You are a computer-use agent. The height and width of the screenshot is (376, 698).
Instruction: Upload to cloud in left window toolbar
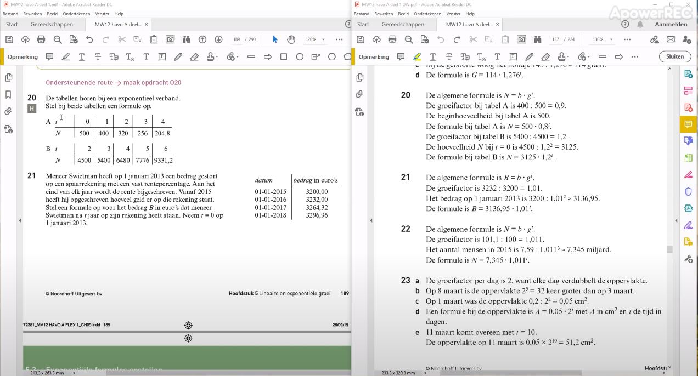point(25,39)
